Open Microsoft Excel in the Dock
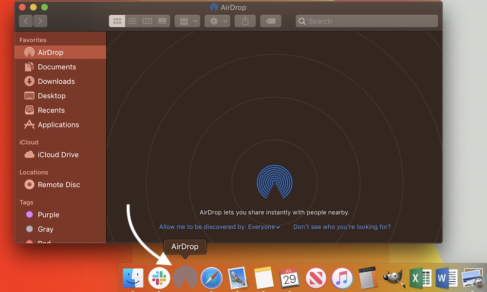 coord(420,277)
